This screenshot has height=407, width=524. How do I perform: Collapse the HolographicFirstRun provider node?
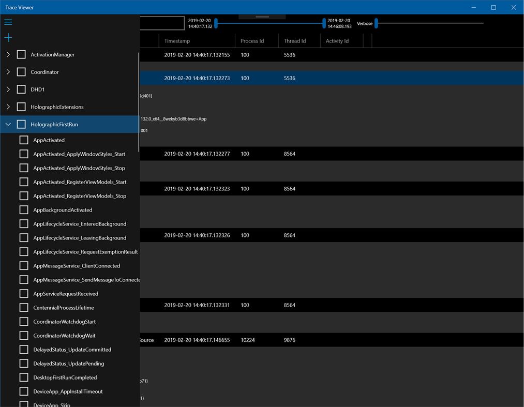click(x=8, y=124)
